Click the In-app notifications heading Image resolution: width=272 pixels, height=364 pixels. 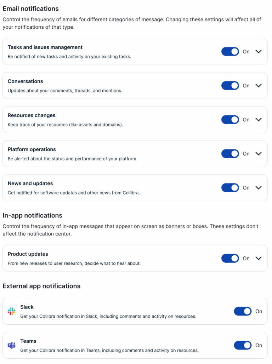coord(33,215)
